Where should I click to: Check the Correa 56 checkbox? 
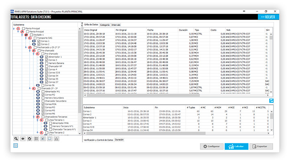(x=43, y=85)
